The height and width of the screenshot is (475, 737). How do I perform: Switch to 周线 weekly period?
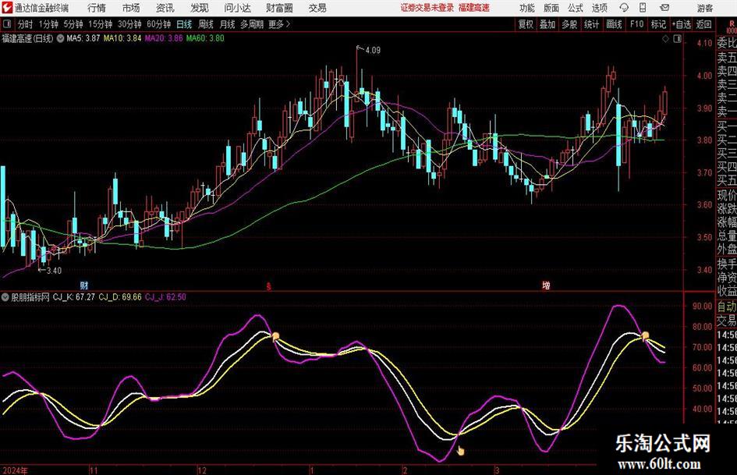[x=206, y=24]
